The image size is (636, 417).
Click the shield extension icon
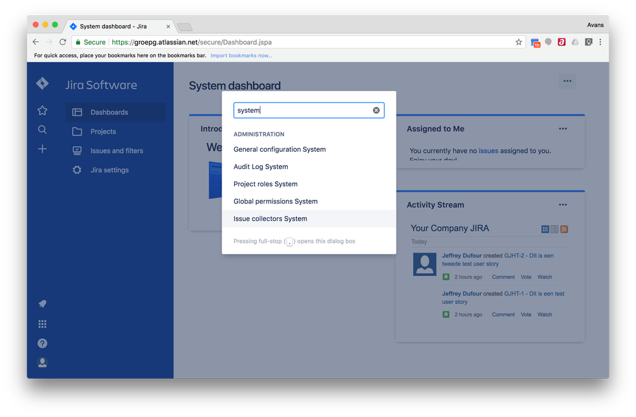pos(588,42)
